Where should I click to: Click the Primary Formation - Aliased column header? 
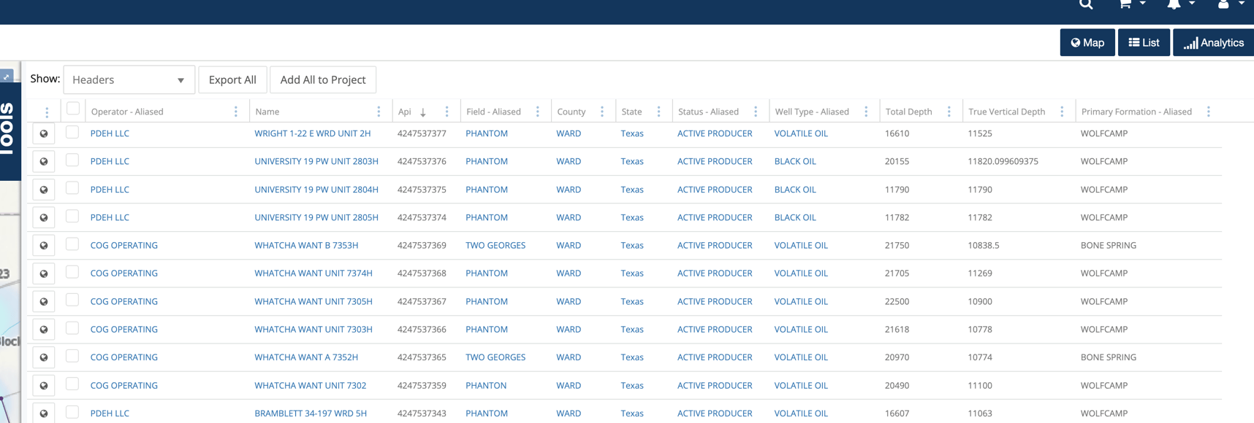tap(1136, 112)
